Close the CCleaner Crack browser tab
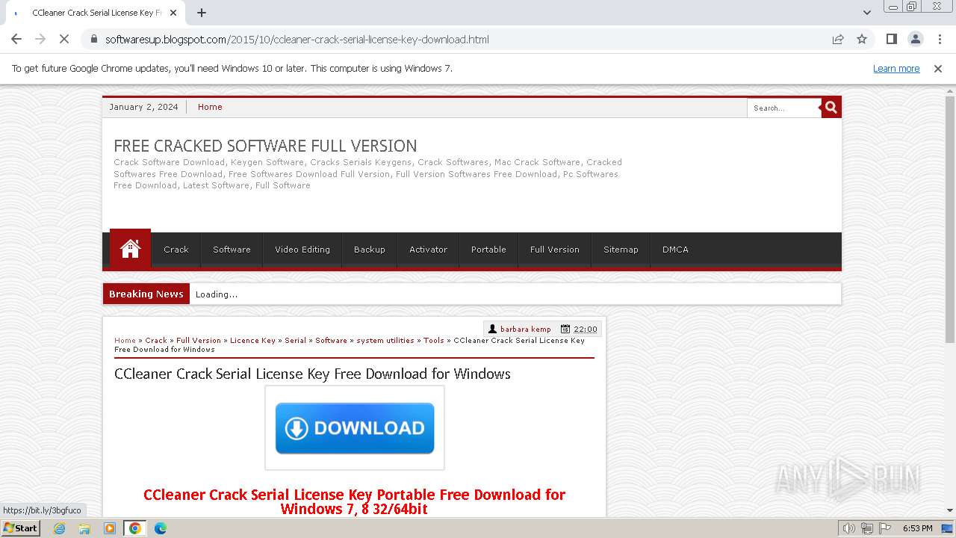 173,13
